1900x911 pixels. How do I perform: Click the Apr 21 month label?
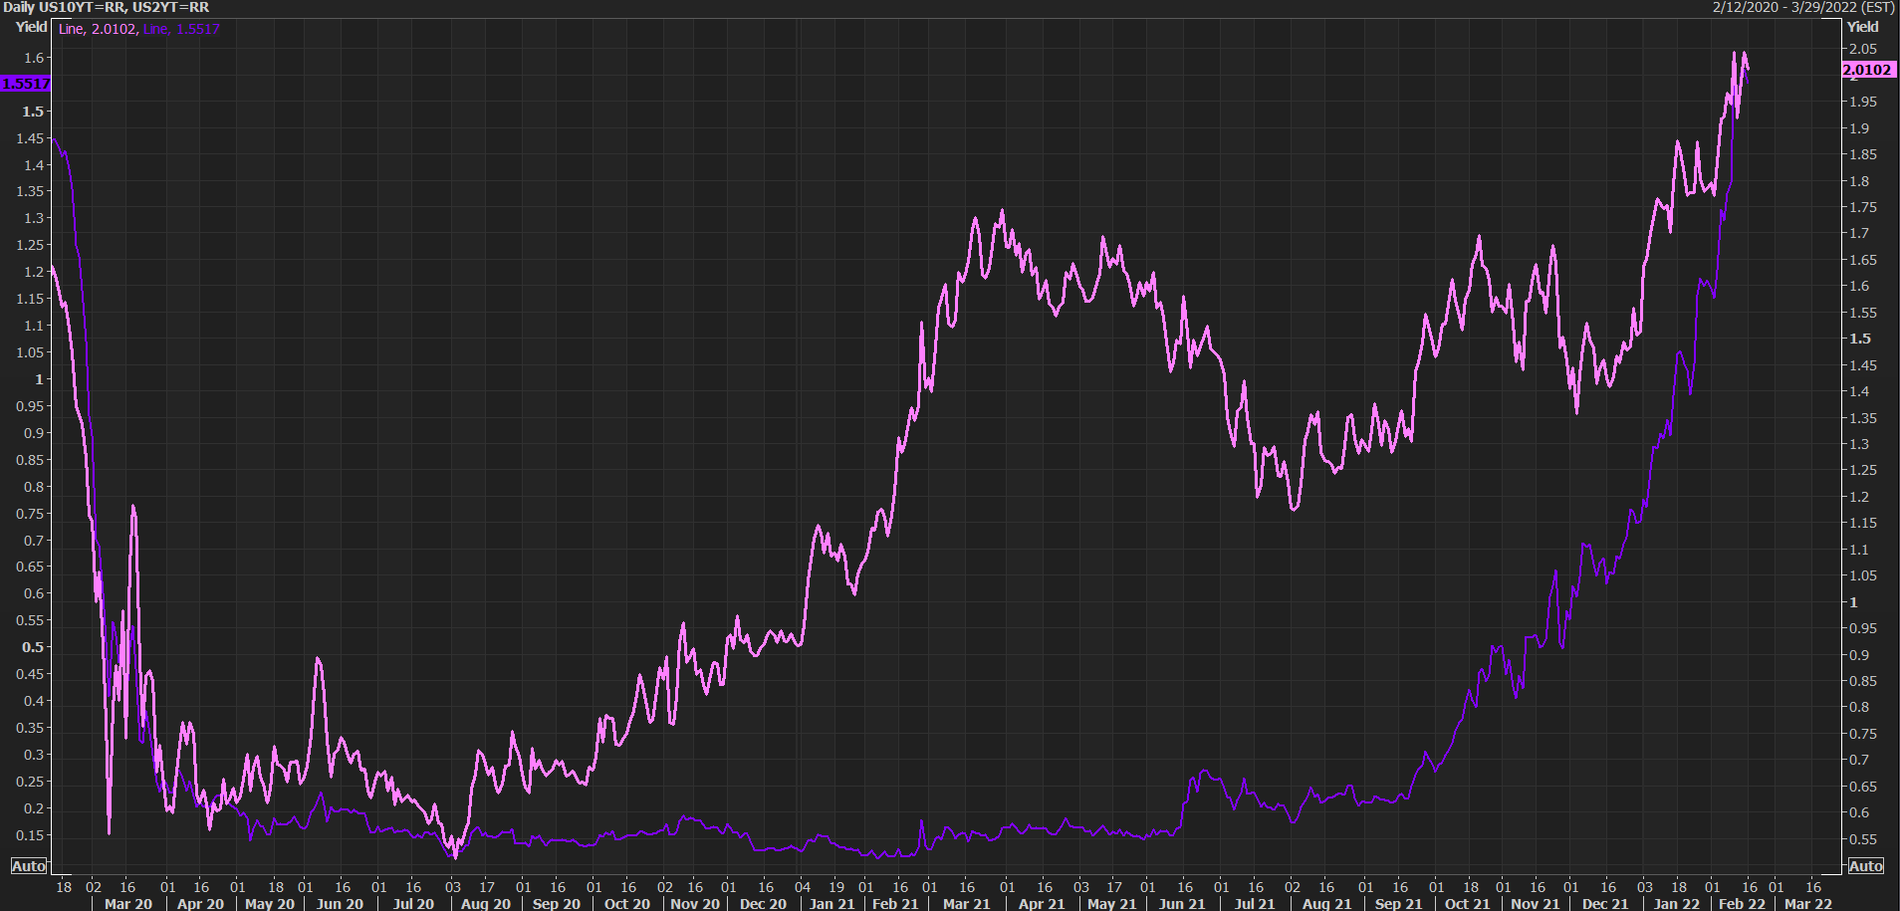coord(1042,904)
